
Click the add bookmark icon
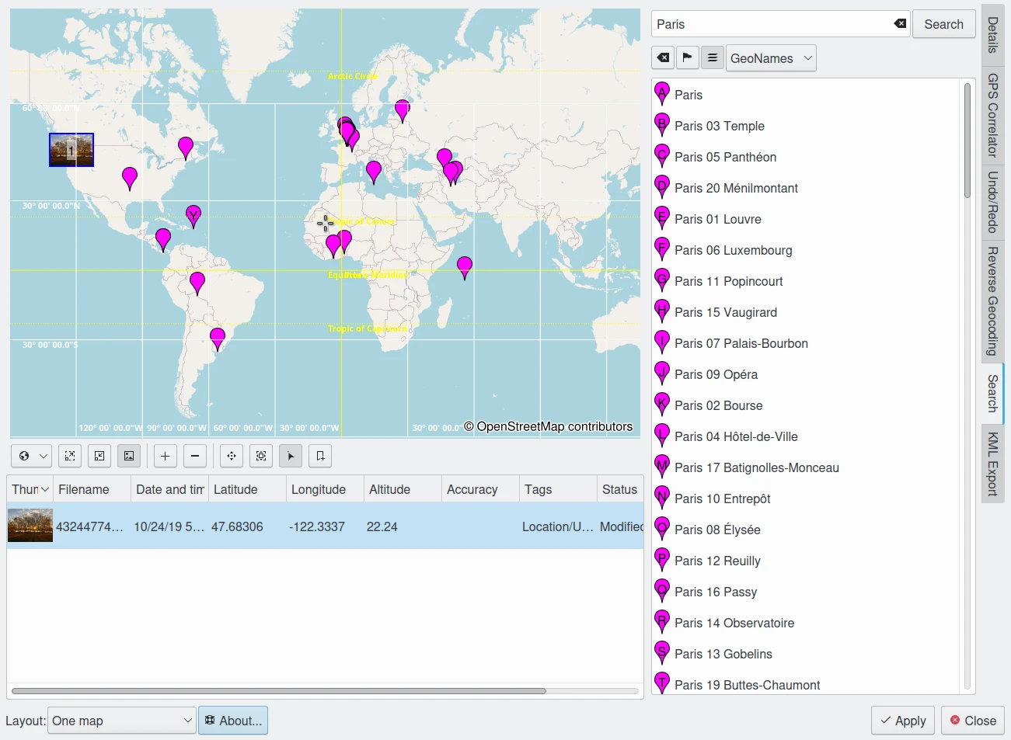click(320, 456)
